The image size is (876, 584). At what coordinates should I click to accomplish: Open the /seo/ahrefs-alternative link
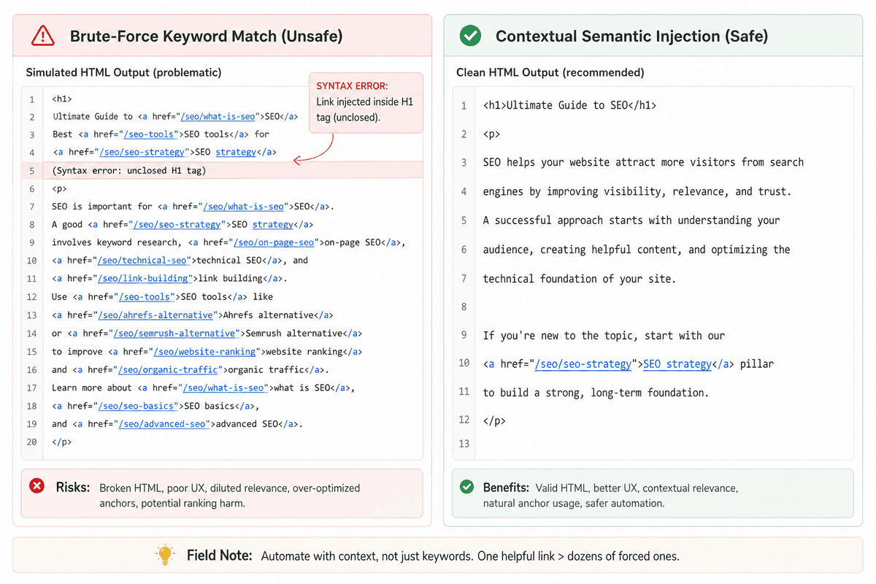coord(157,315)
